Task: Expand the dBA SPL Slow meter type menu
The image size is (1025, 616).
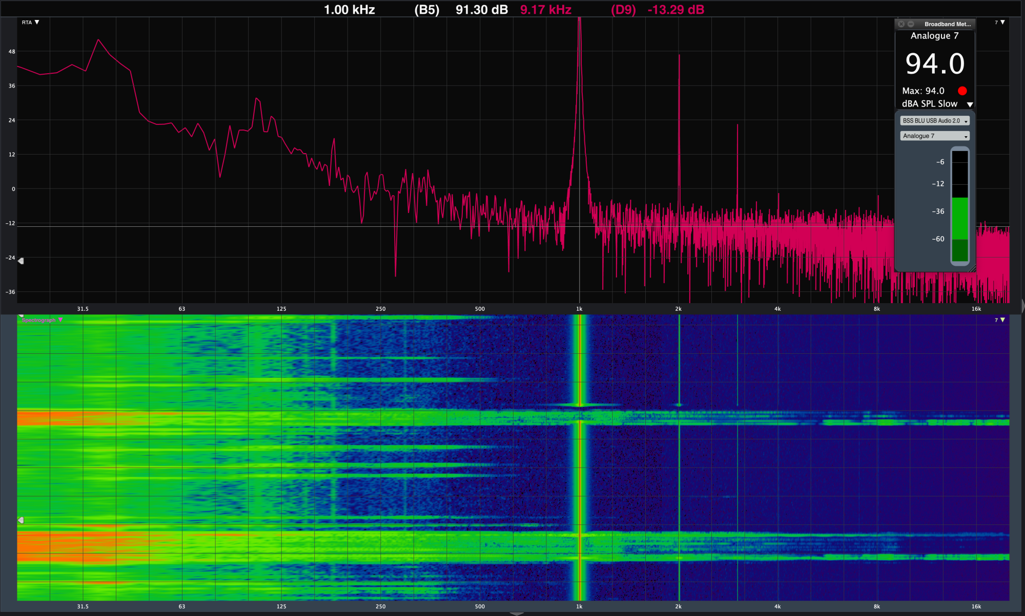Action: (970, 104)
